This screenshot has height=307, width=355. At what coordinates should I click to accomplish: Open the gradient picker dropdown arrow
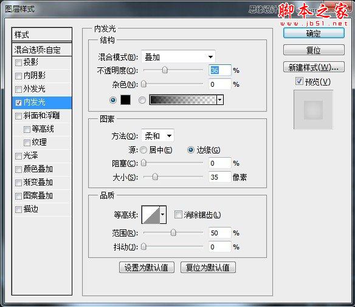click(x=220, y=100)
